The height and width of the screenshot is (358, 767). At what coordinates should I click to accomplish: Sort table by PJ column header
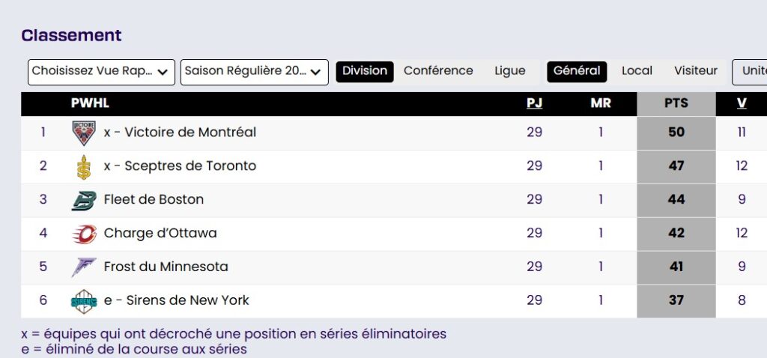(534, 103)
